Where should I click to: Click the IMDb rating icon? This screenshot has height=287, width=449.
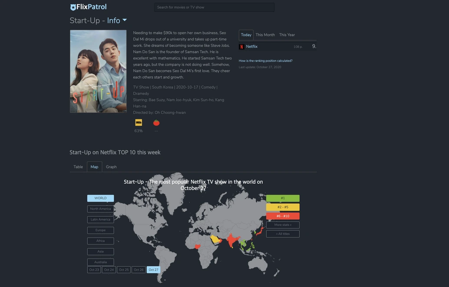[x=139, y=122]
